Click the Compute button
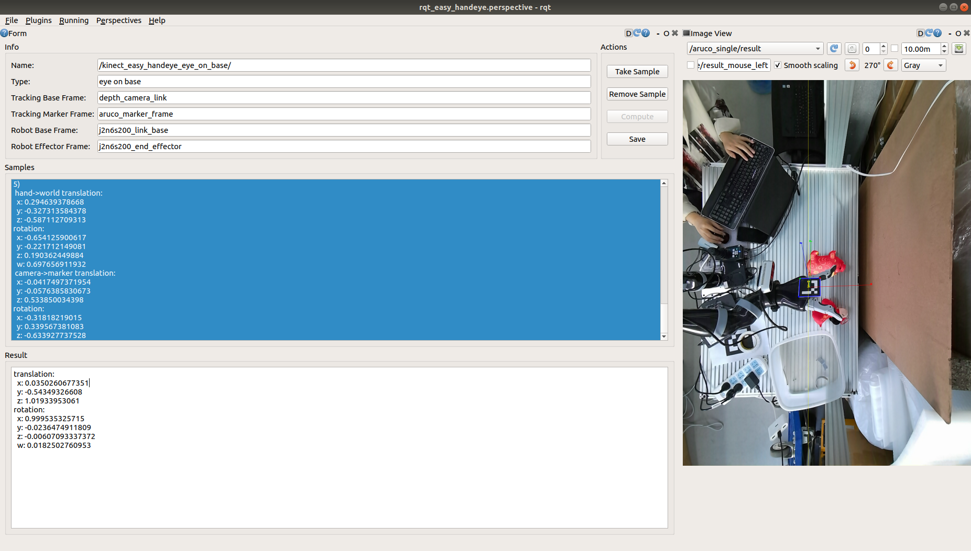Screen dimensions: 971x551 click(637, 117)
